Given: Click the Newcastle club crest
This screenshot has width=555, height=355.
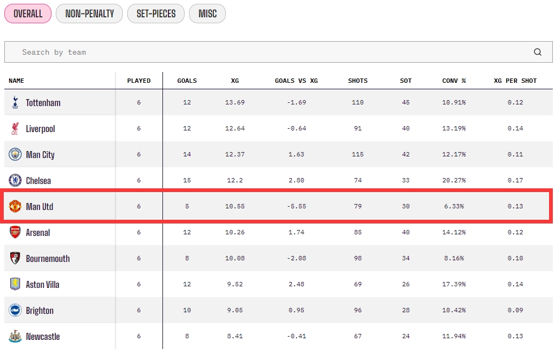Looking at the screenshot, I should pos(15,336).
